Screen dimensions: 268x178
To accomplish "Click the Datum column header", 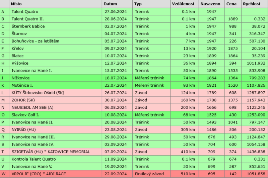I will click(x=110, y=4).
